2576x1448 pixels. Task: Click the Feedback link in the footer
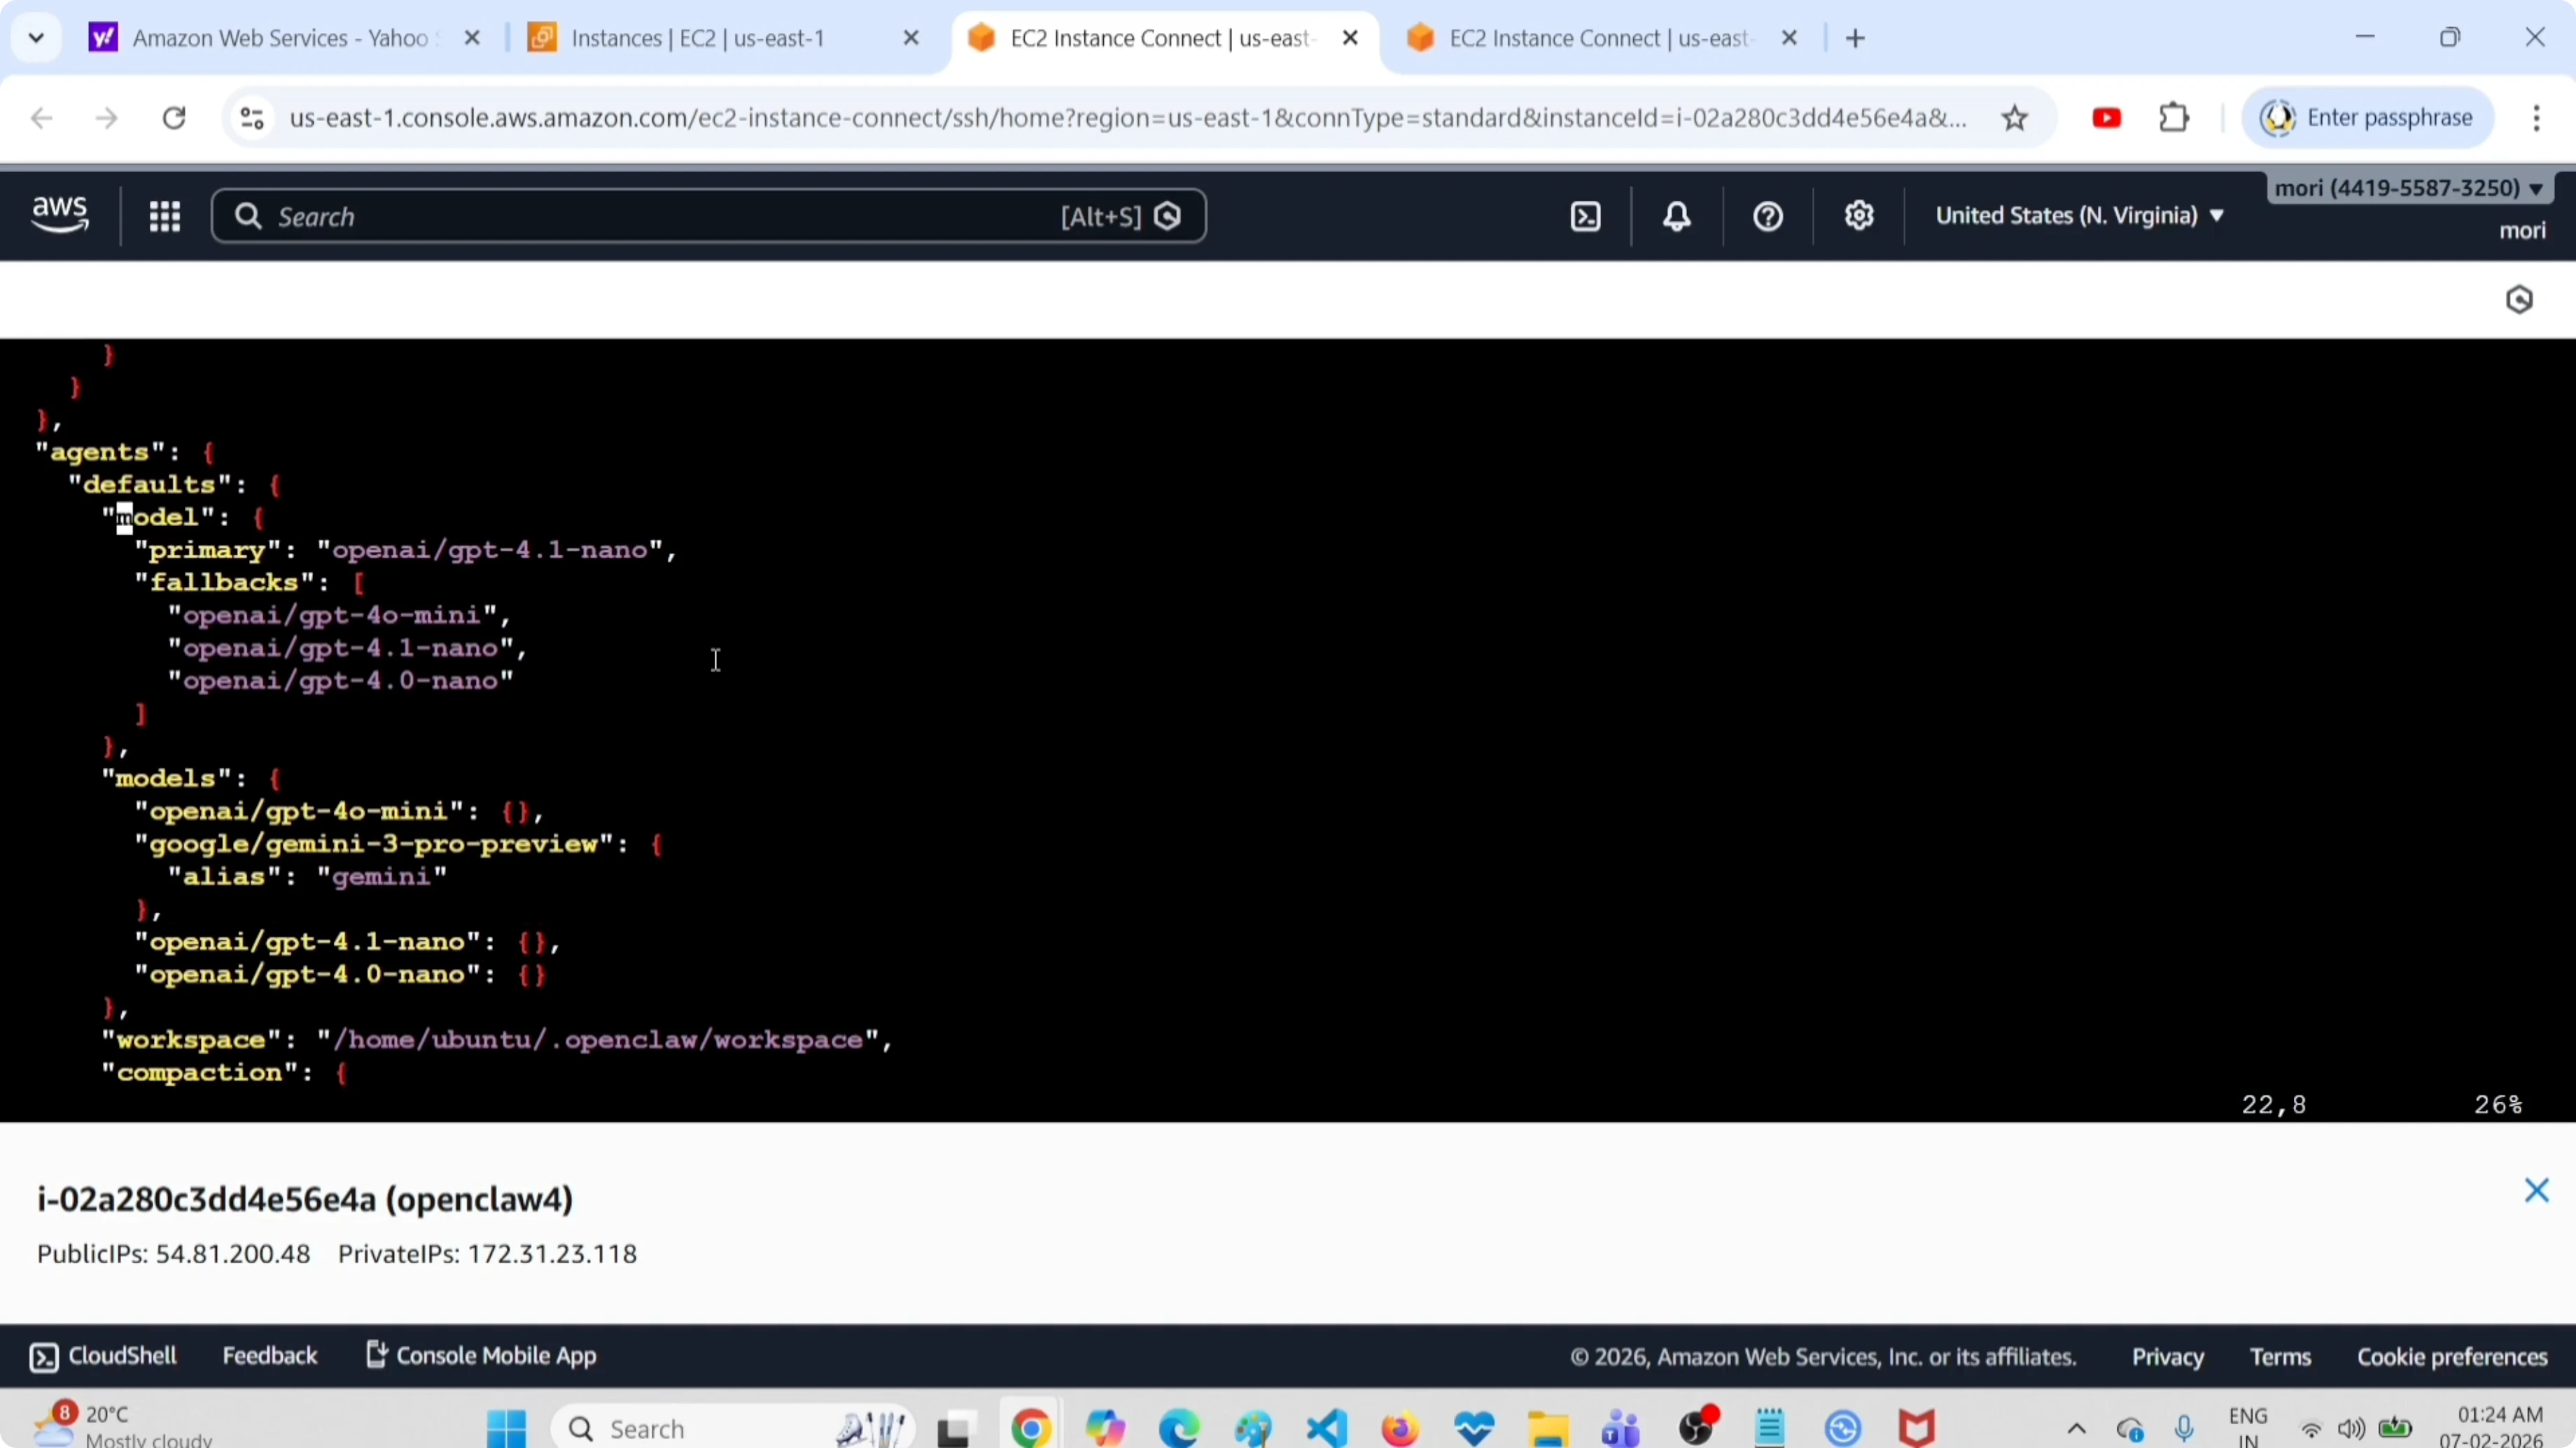tap(270, 1355)
